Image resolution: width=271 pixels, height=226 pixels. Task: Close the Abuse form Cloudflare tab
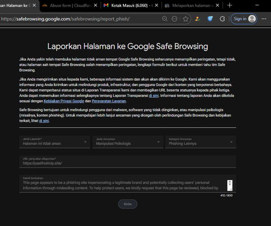coord(95,5)
